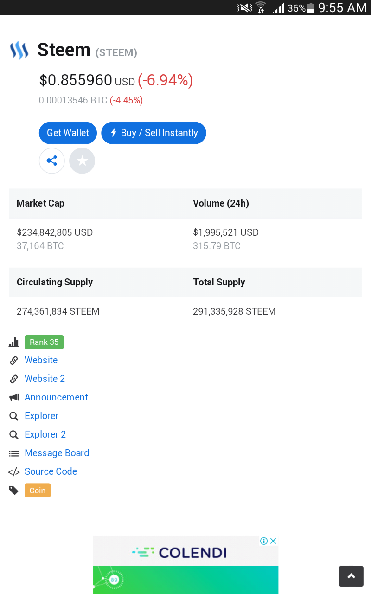This screenshot has height=594, width=371.
Task: Visit the Message Board link
Action: tap(57, 453)
